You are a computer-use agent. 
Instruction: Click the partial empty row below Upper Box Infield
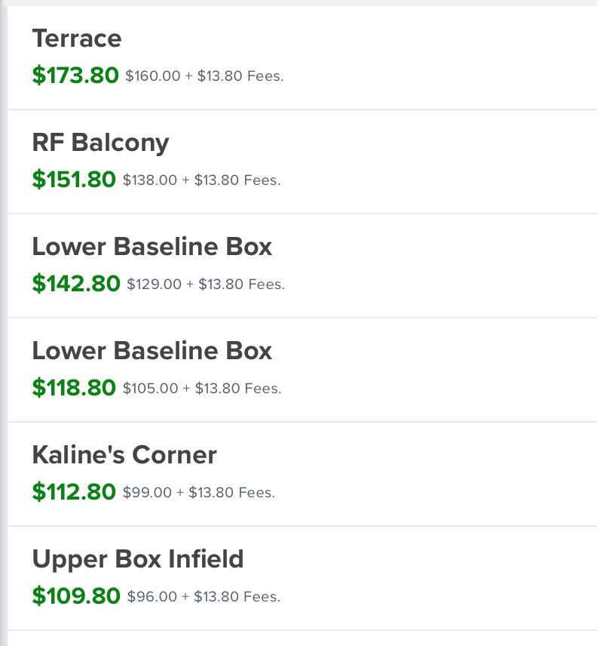(302, 638)
